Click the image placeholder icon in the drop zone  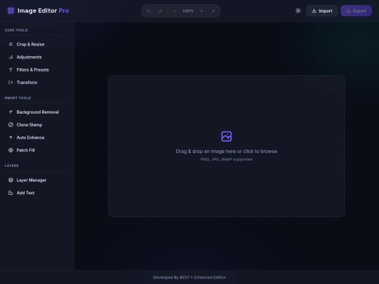click(x=226, y=137)
